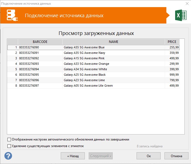Image resolution: width=191 pixels, height=164 pixels.
Task: Click Galaxy A05 5G Awesome Lite Green
Action: click(88, 86)
